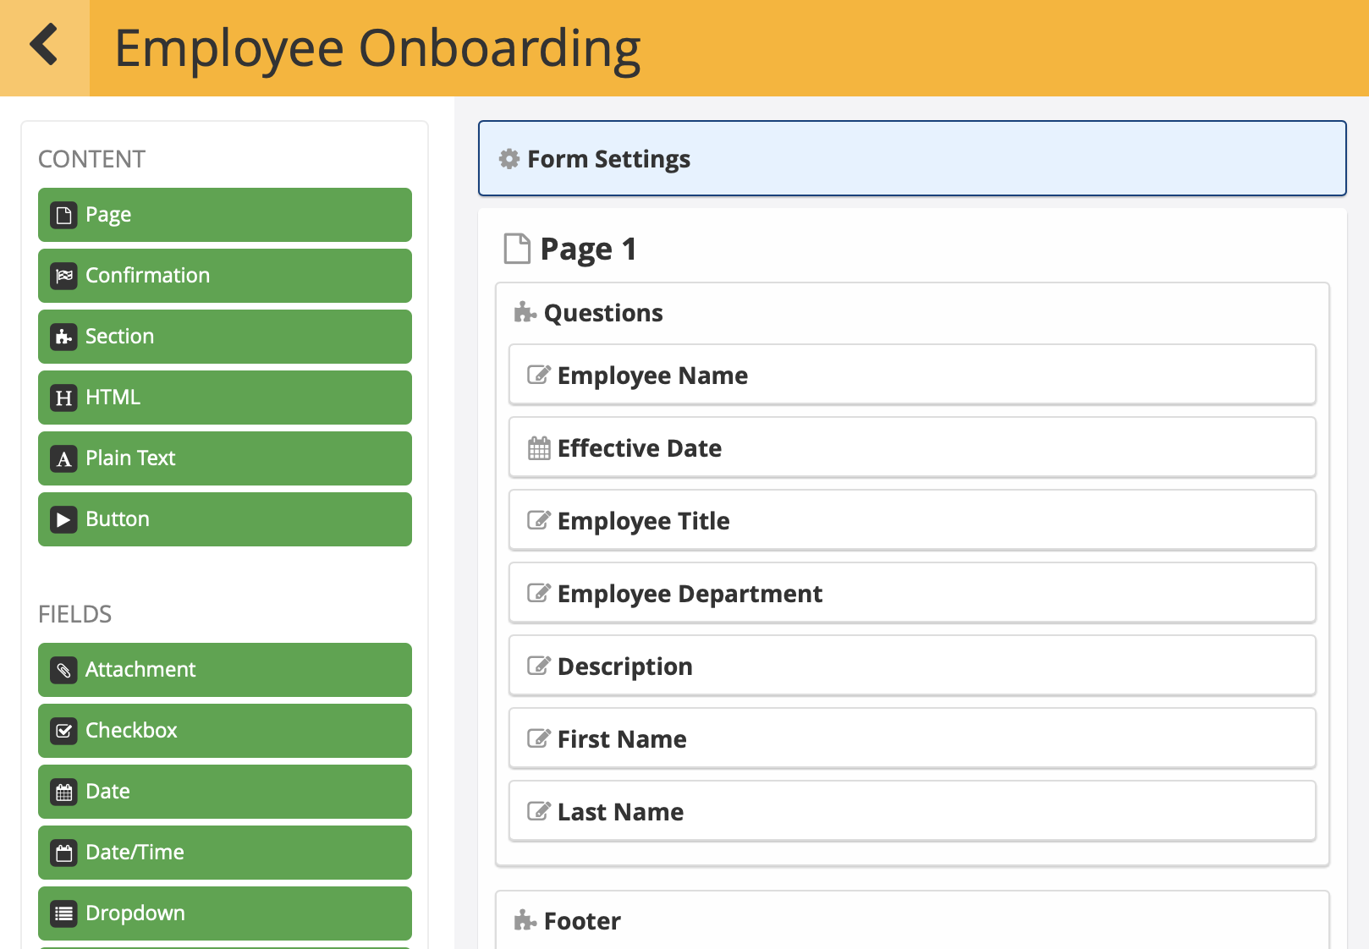Click the edit icon for Last Name
This screenshot has height=949, width=1369.
539,811
